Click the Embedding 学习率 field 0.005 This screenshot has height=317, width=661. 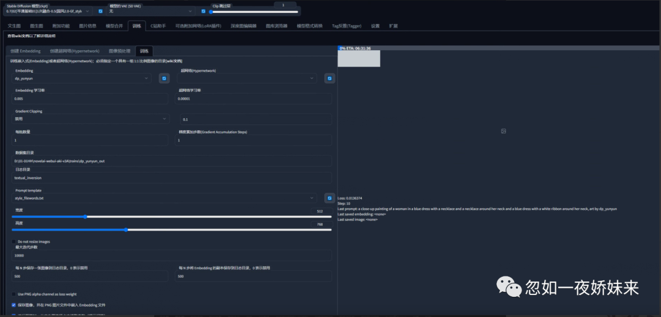(90, 99)
